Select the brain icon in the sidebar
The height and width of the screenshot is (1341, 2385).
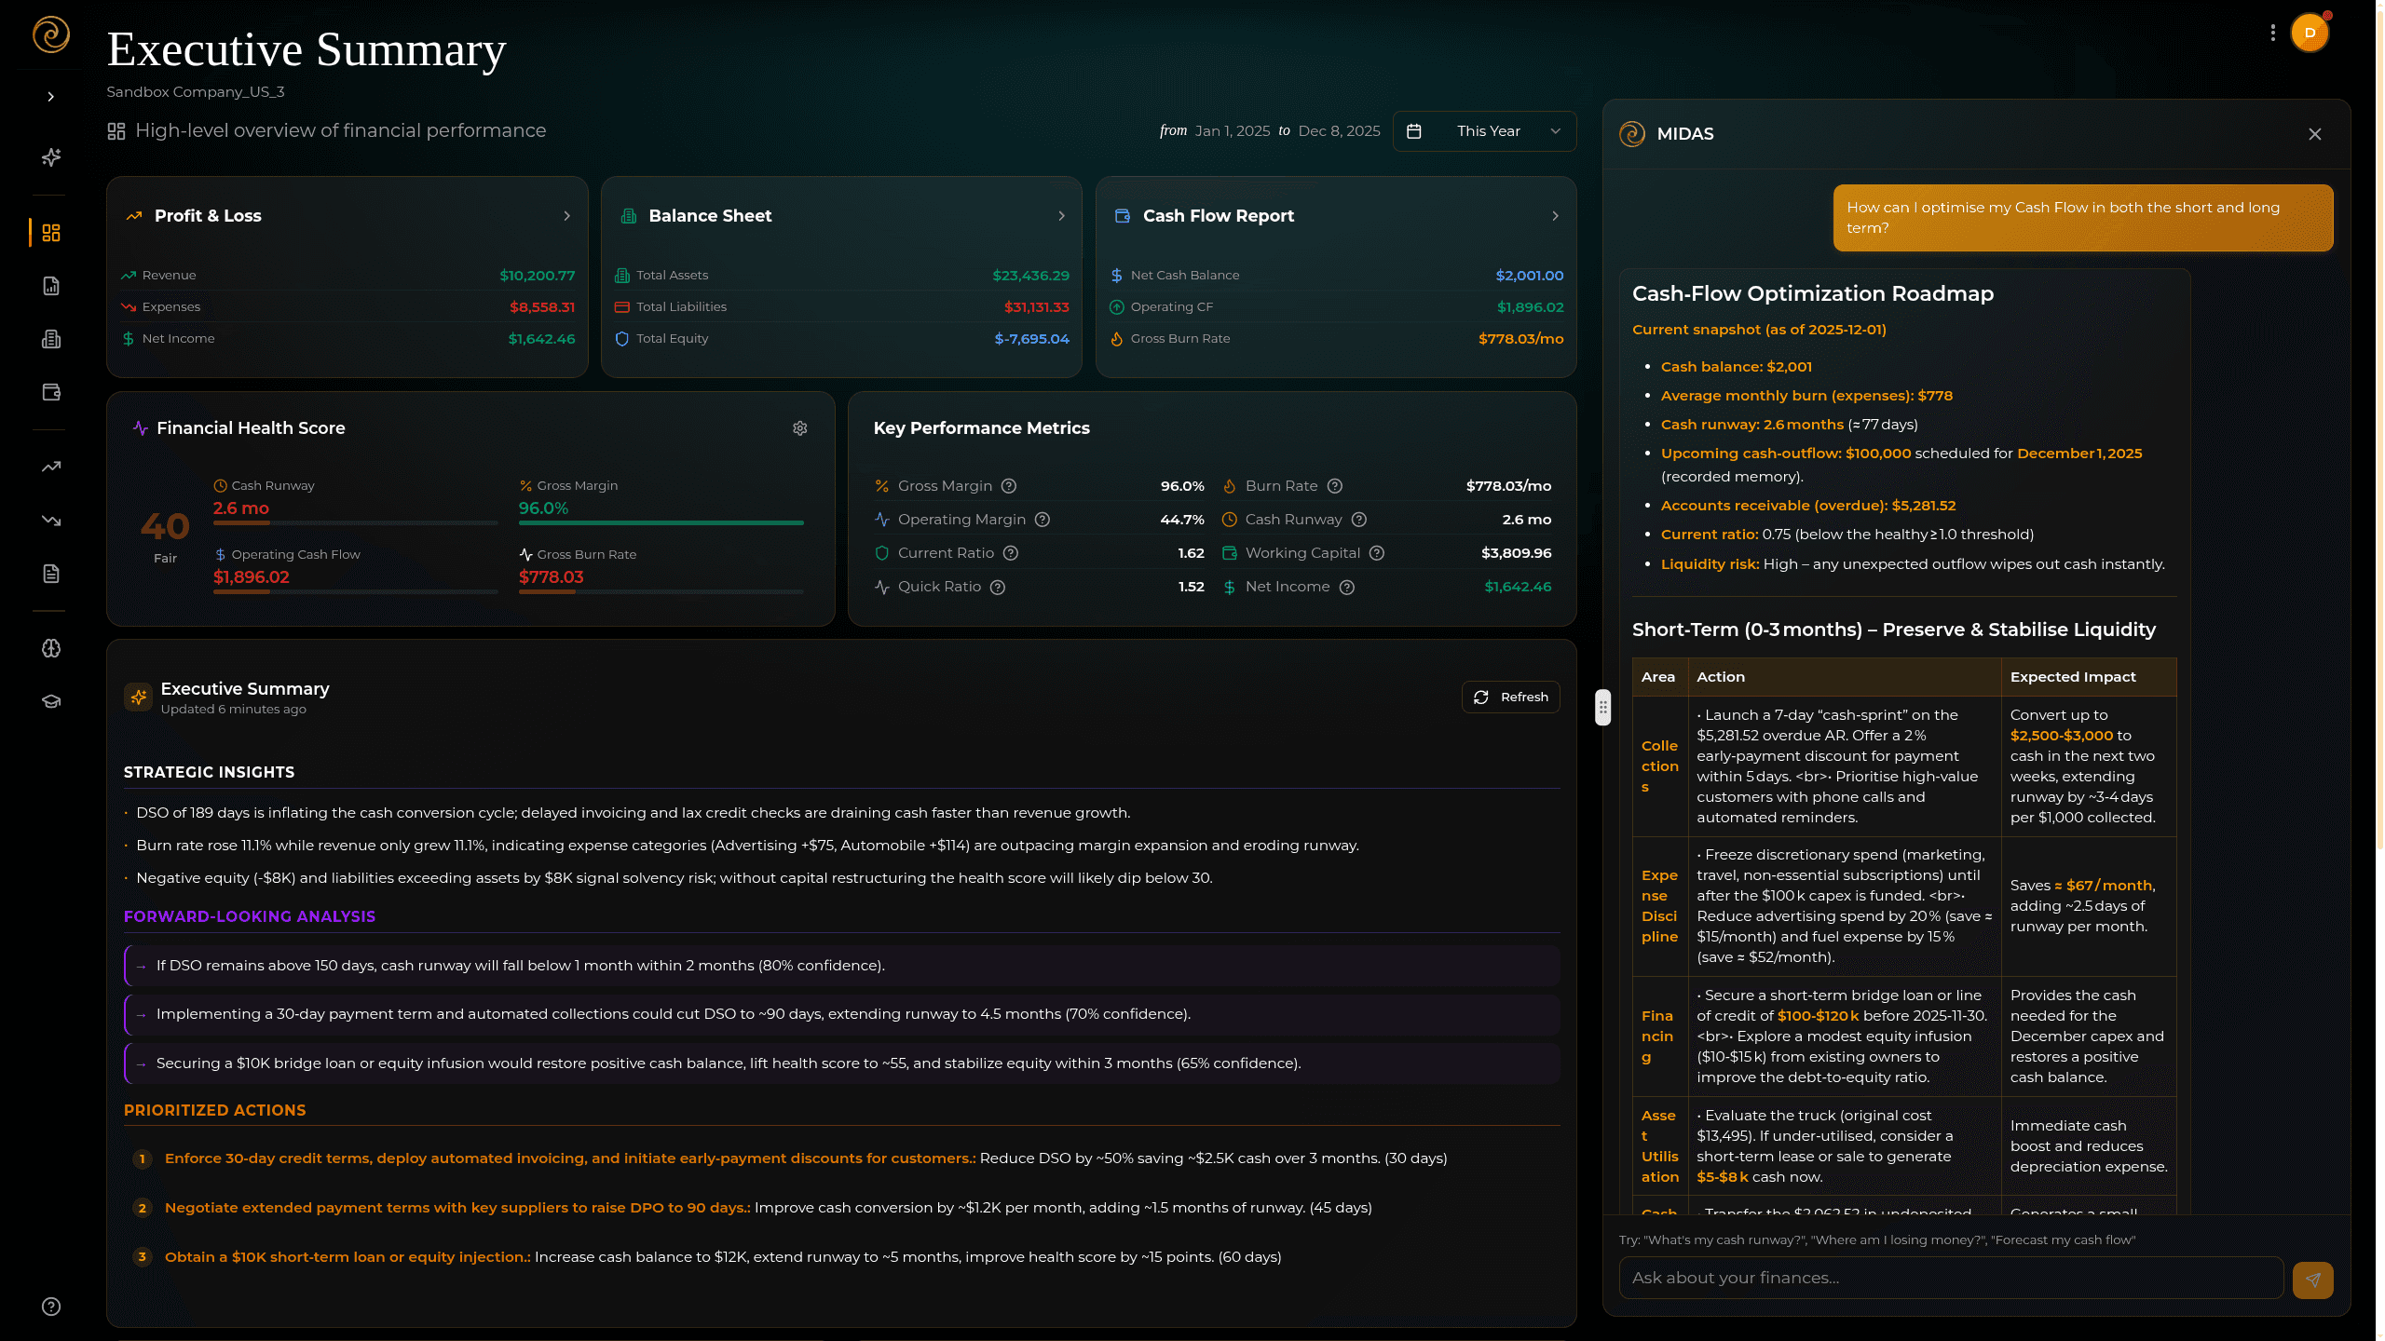50,648
